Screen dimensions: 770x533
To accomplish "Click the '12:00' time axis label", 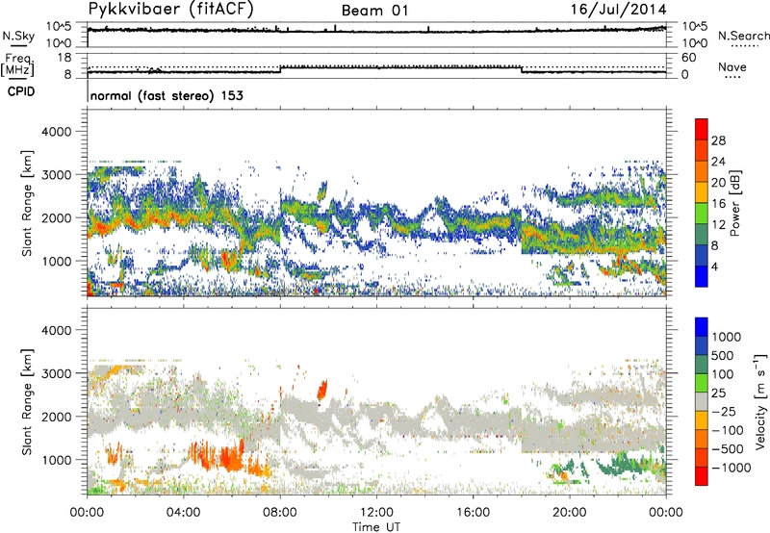I will [376, 513].
